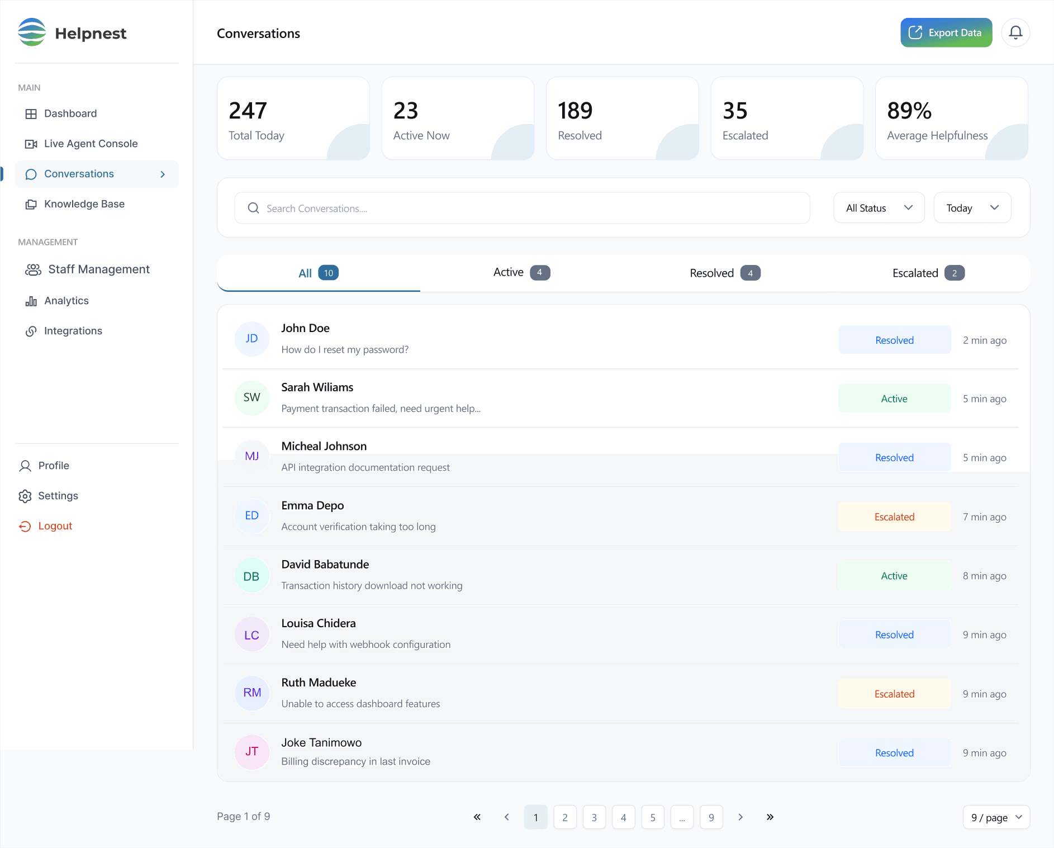Screen dimensions: 1054x848
Task: Click the Knowledge Base icon
Action: (31, 205)
